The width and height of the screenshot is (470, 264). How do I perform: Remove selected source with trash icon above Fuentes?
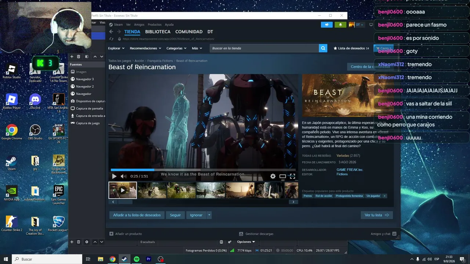click(x=79, y=56)
